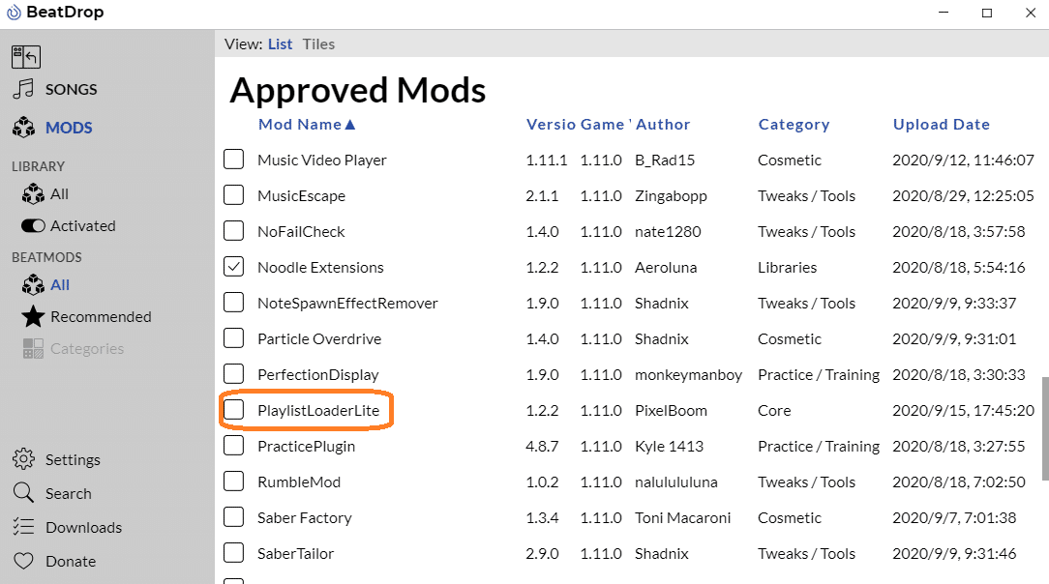1049x584 pixels.
Task: Click the Core category for PlaylistLoaderLite
Action: (x=774, y=410)
